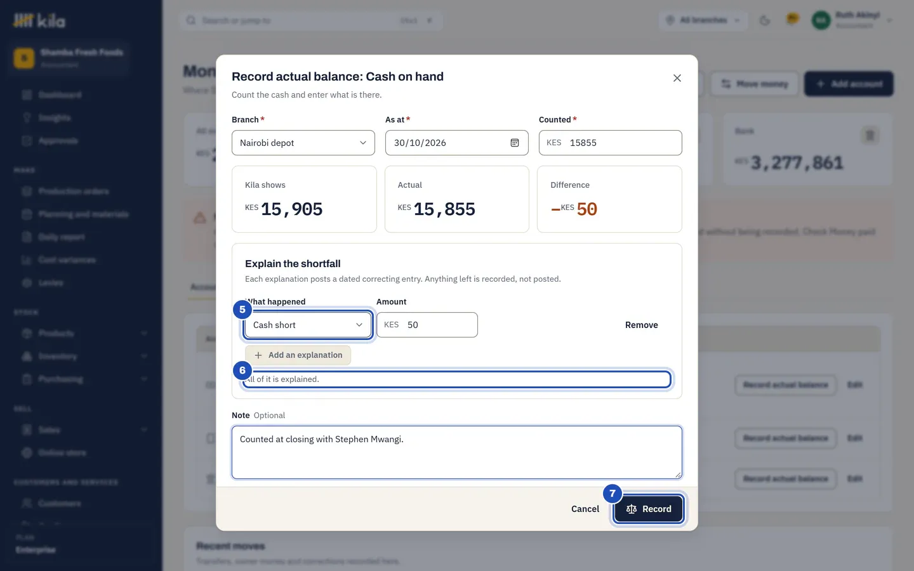Click the Online store icon in sidebar
The height and width of the screenshot is (571, 914).
pos(27,452)
